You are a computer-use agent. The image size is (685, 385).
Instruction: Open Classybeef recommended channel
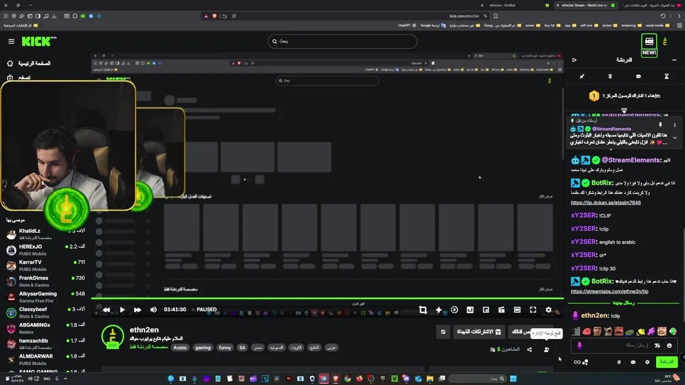click(45, 312)
